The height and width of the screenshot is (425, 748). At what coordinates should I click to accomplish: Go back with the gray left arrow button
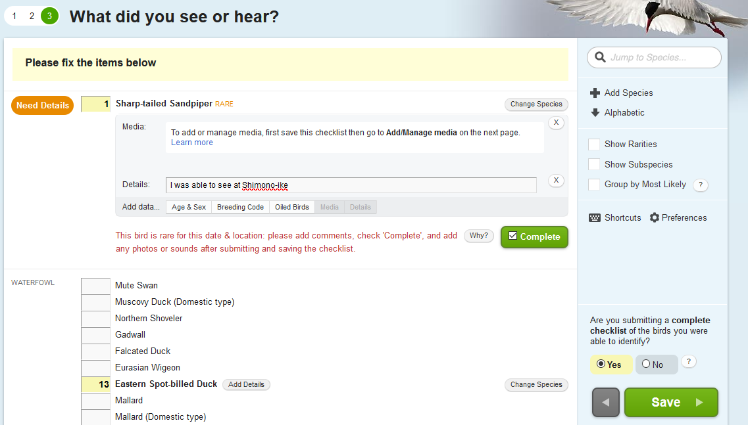[605, 402]
